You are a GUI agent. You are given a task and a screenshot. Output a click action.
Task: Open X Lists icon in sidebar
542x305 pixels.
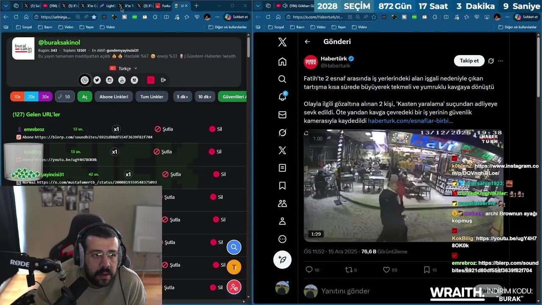point(282,168)
